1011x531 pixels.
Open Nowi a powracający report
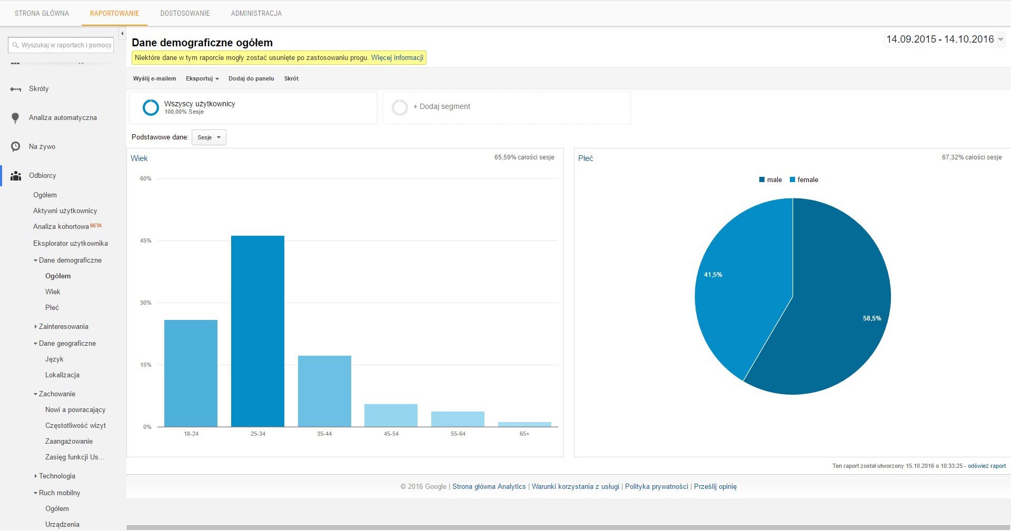click(75, 410)
